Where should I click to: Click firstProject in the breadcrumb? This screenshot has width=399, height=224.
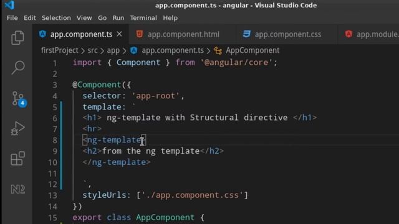coord(60,50)
